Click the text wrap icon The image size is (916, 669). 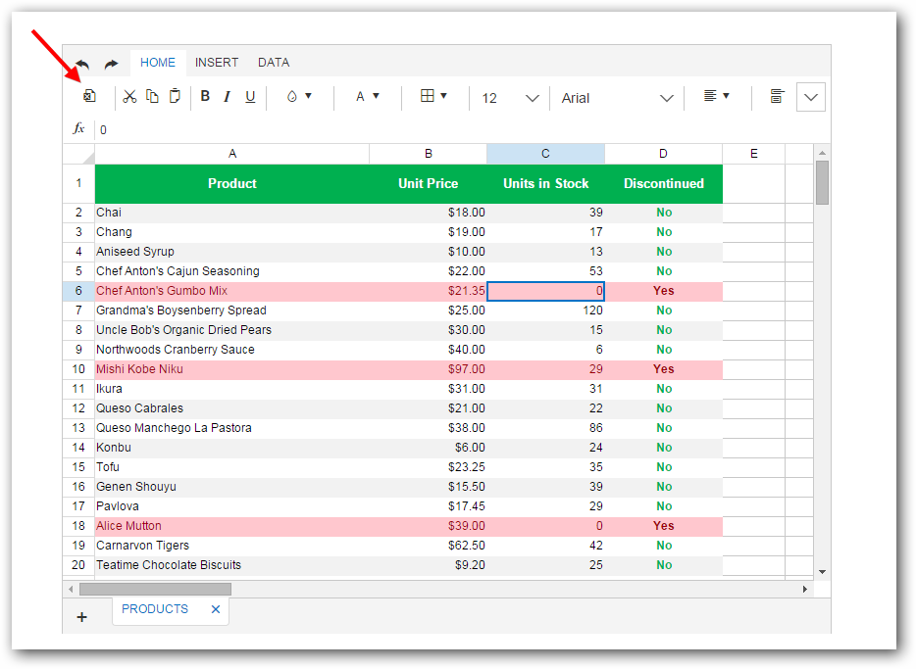(777, 96)
